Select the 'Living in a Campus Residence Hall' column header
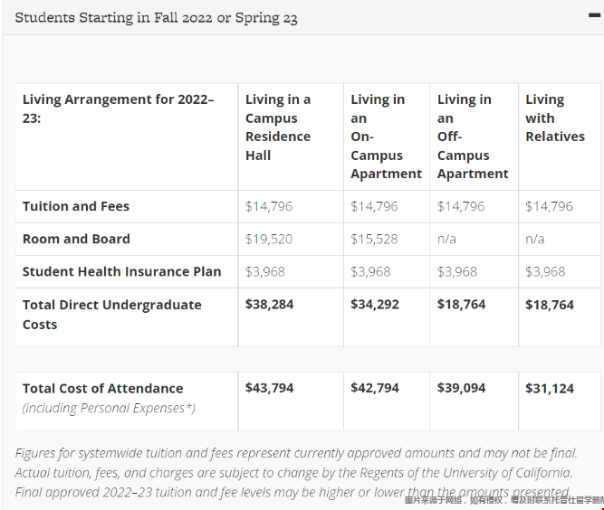 click(278, 127)
